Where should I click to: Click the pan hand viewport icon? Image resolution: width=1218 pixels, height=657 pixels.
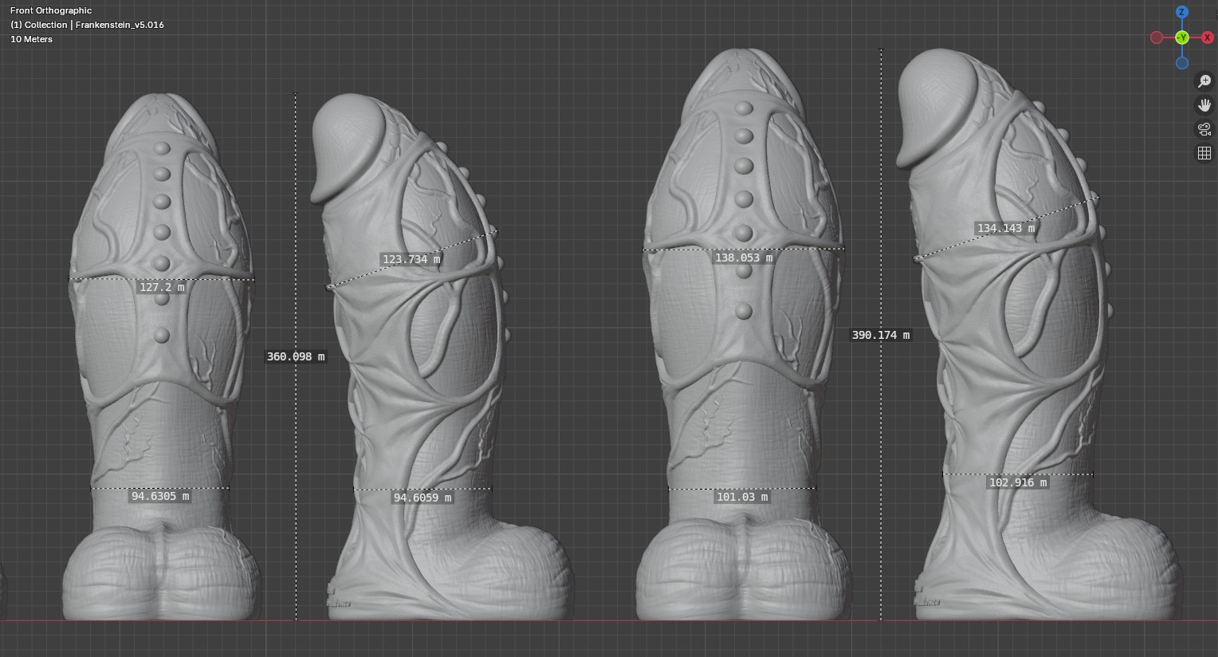tap(1204, 105)
